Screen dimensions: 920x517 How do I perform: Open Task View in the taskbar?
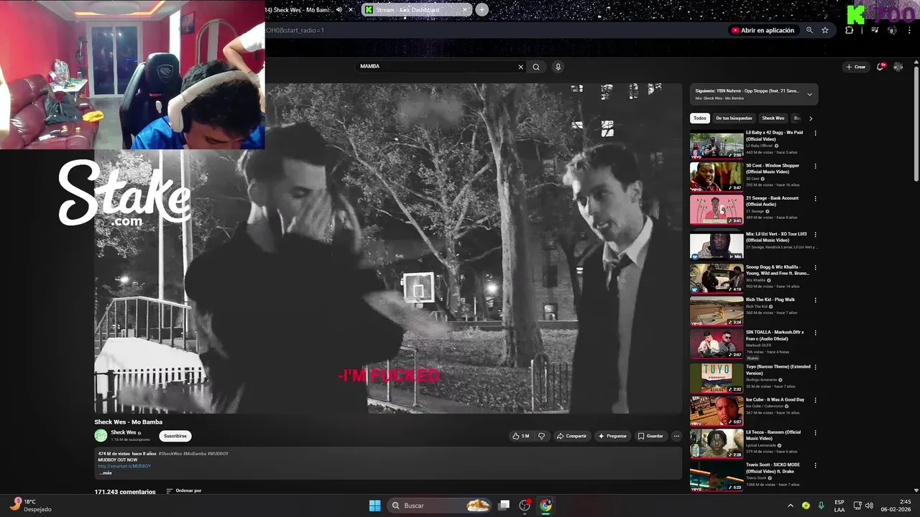[504, 506]
